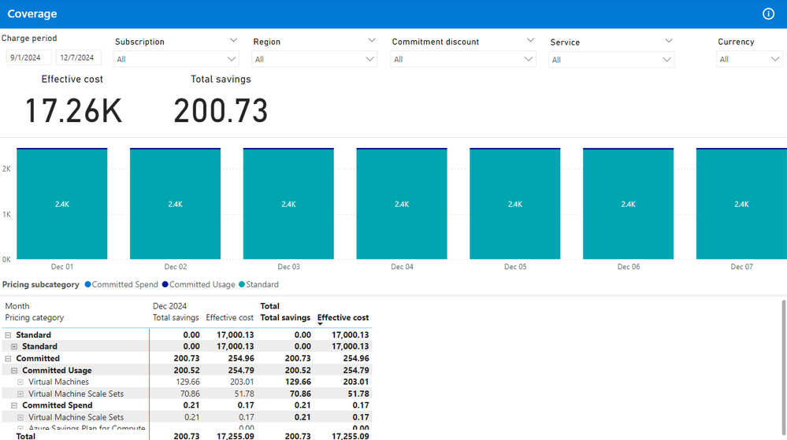This screenshot has width=787, height=440.
Task: Collapse the Committed Usage row
Action: [x=15, y=371]
